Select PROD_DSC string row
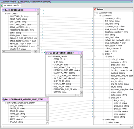The height and width of the screenshot is (129, 134). click(17, 114)
